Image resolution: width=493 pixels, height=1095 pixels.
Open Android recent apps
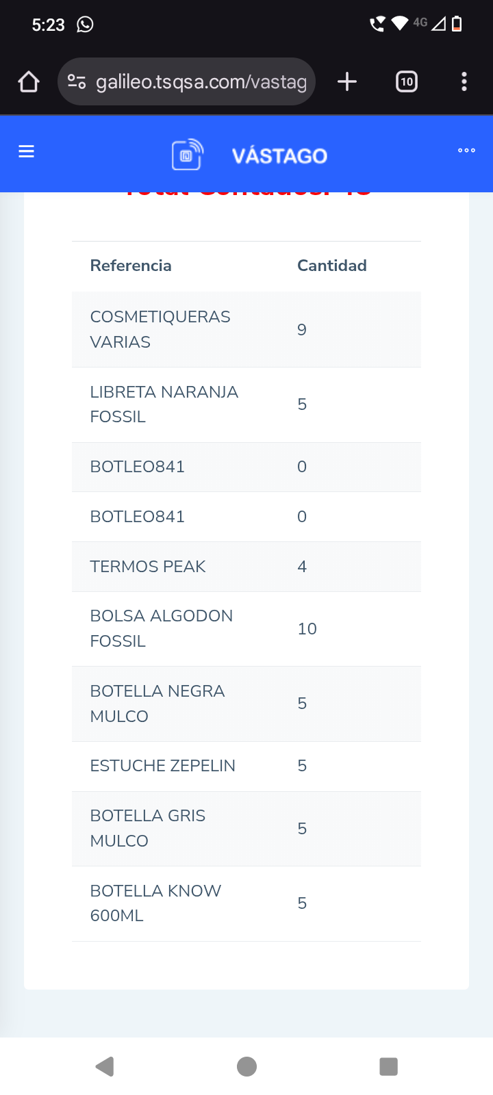(388, 1066)
